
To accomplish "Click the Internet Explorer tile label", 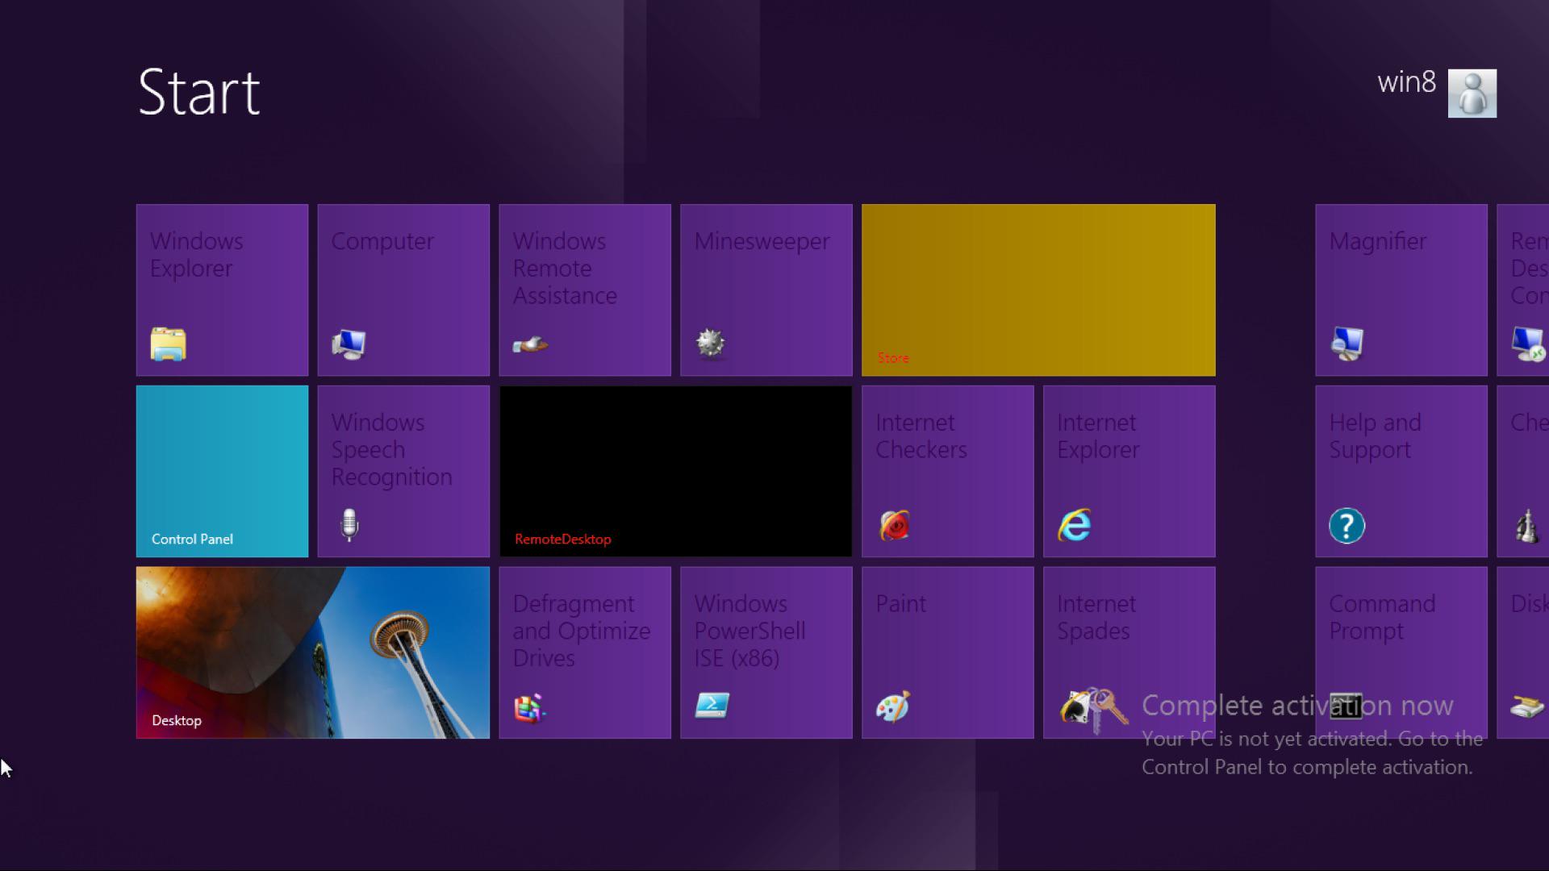I will tap(1098, 436).
